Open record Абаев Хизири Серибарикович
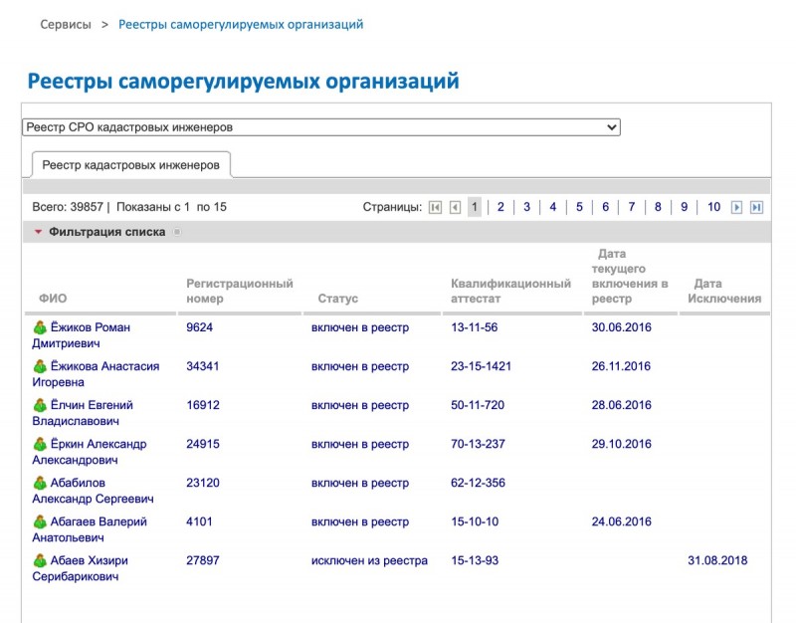Viewport: 796px width, 623px height. coord(81,568)
